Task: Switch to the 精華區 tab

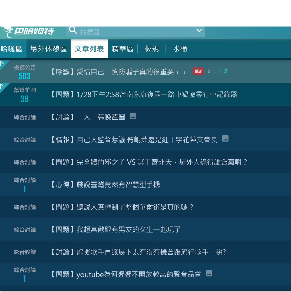Action: (x=123, y=49)
